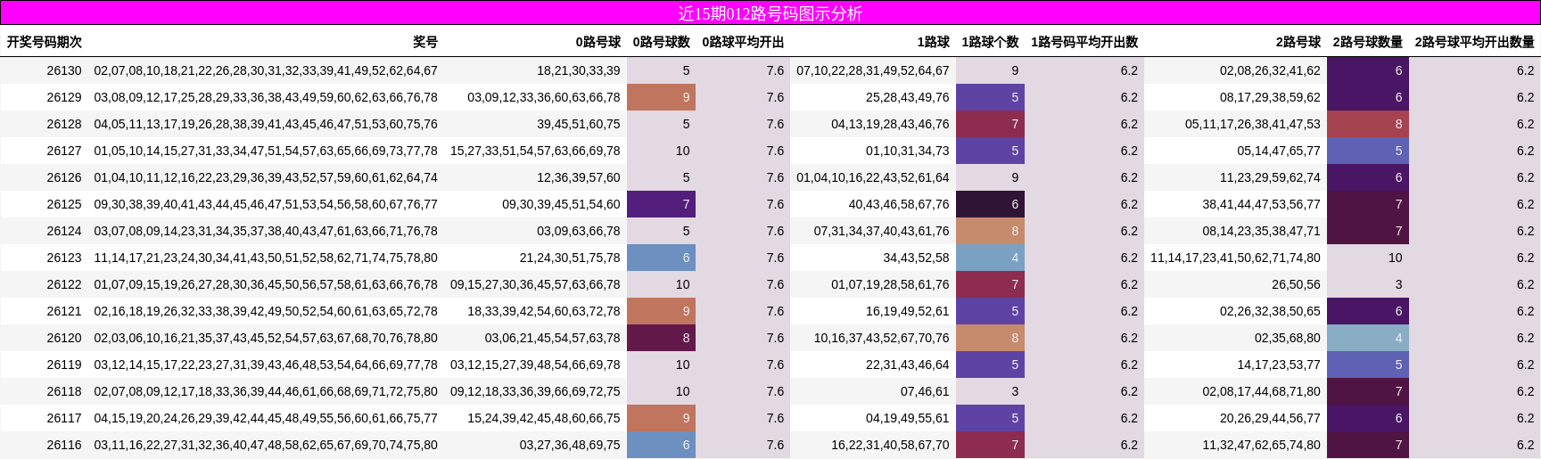Viewport: 1541px width, 459px height.
Task: Select issue number 26124
Action: click(x=64, y=231)
